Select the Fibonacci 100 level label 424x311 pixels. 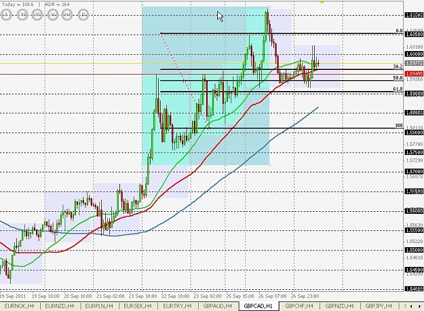399,126
